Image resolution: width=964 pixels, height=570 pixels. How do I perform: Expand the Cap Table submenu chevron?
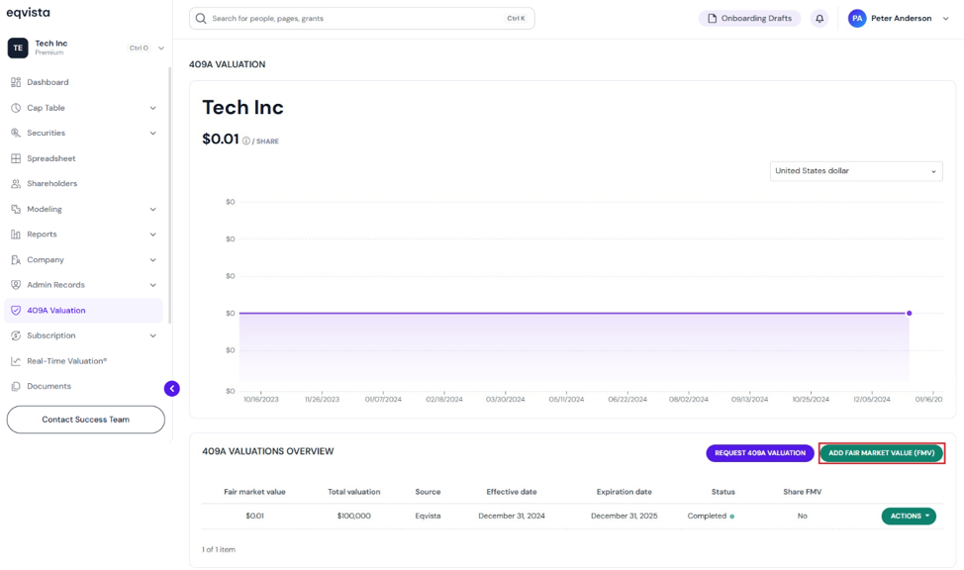coord(153,108)
